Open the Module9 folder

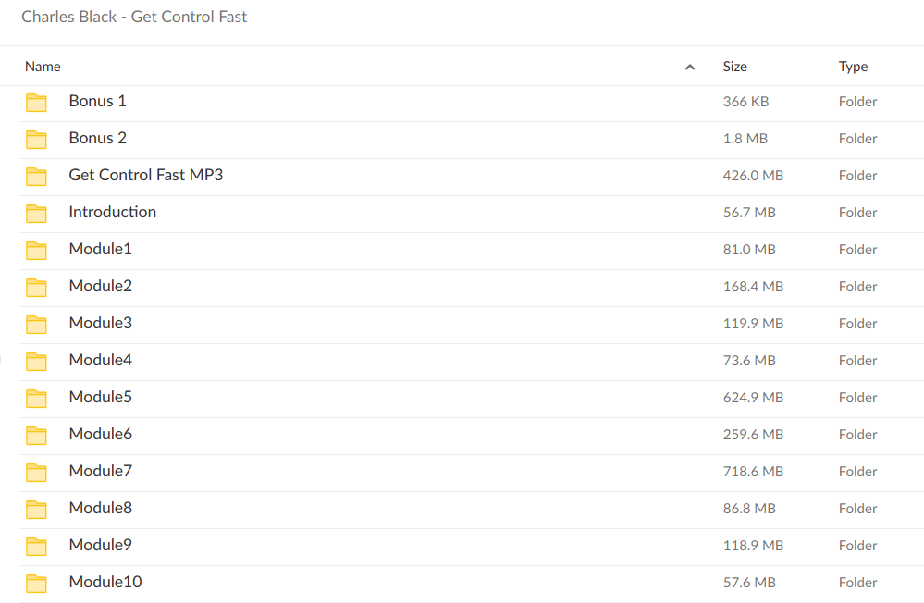(x=100, y=545)
